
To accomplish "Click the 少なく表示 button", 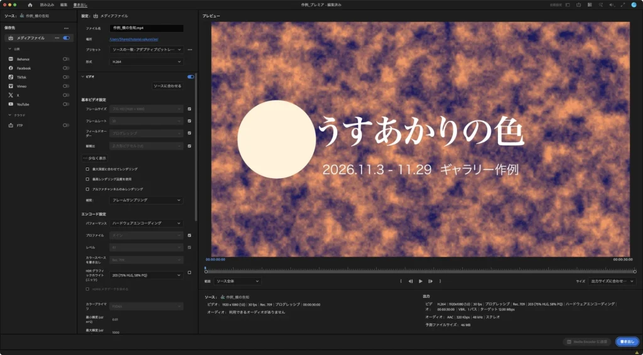I will tap(95, 158).
